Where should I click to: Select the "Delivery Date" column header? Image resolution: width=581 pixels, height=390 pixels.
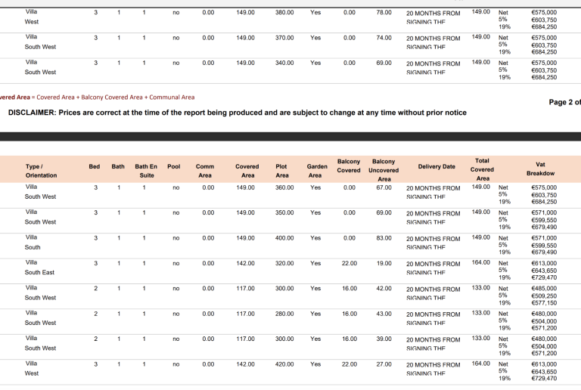tap(437, 166)
